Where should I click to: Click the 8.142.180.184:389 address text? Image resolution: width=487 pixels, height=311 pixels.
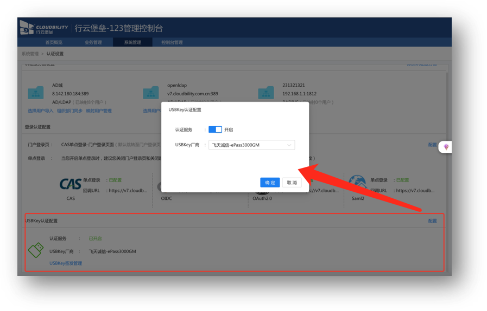(70, 94)
